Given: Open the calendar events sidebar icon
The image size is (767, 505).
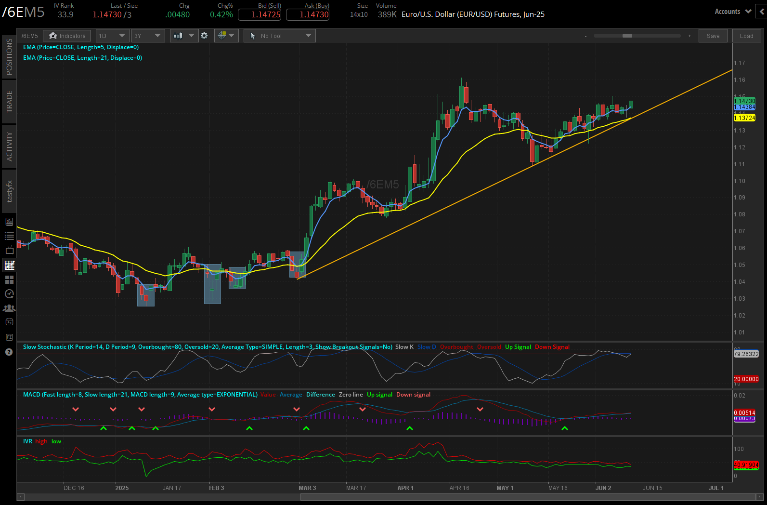Looking at the screenshot, I should pos(9,322).
